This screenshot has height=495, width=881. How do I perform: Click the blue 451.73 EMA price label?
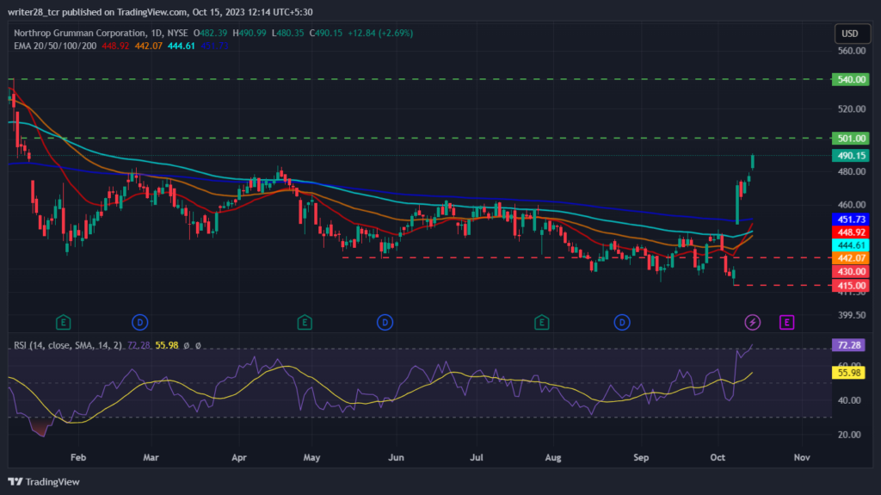(x=851, y=220)
